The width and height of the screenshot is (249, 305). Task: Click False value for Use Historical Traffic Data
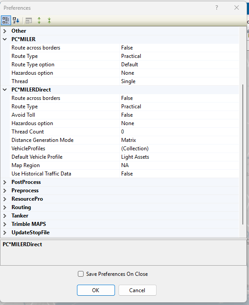[179, 174]
